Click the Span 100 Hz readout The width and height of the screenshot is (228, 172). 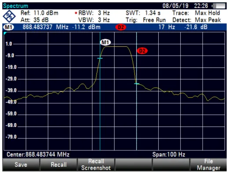tap(168, 155)
